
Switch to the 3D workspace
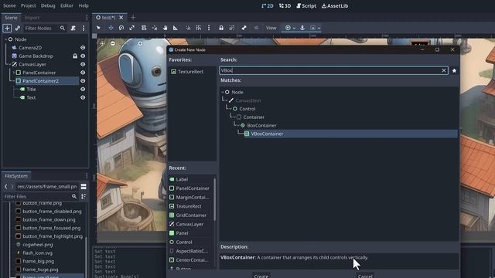(285, 5)
